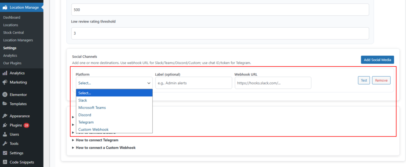Click the Label (optional) text field
Viewport: 406px width, 167px height.
point(193,83)
